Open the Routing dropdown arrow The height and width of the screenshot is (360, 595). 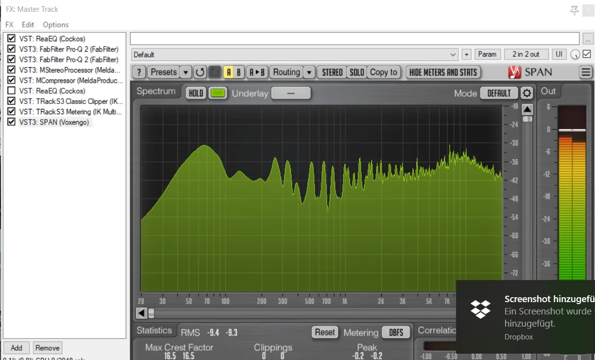(x=309, y=72)
